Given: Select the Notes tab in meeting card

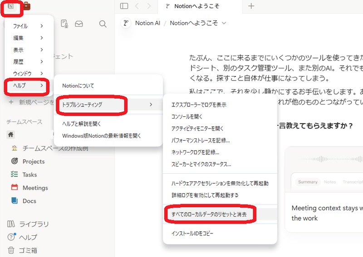Looking at the screenshot, I should coord(330,182).
